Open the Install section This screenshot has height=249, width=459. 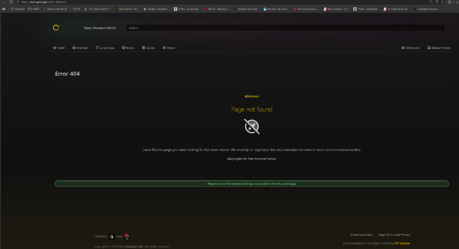[x=59, y=48]
